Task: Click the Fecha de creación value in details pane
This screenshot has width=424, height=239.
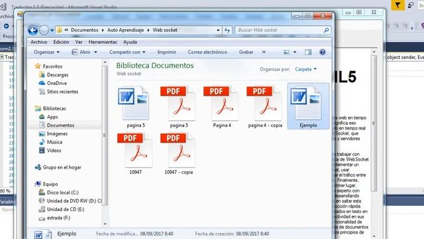Action: 252,234
